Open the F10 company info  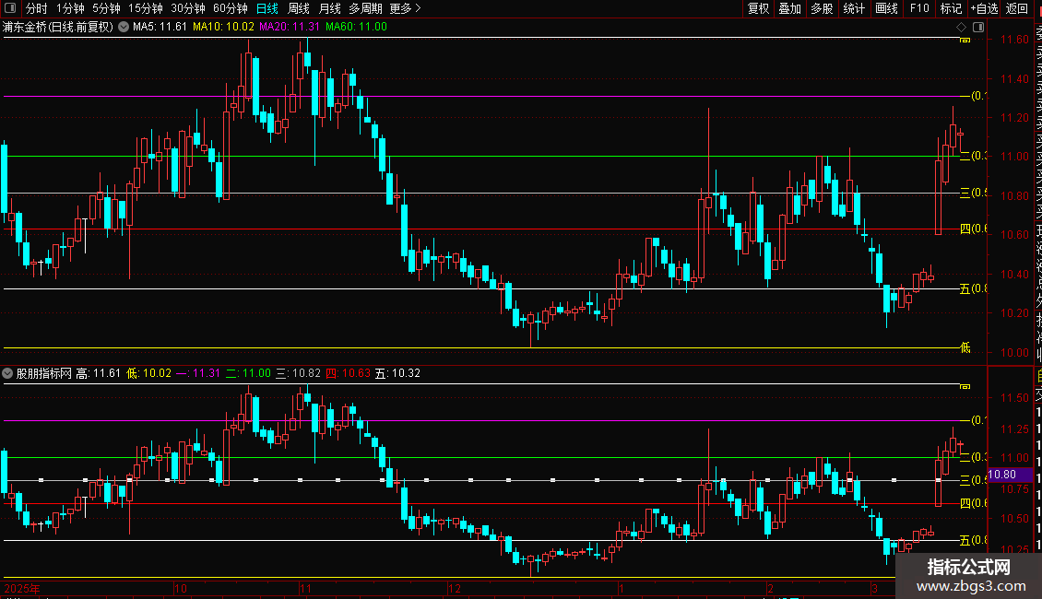click(919, 8)
